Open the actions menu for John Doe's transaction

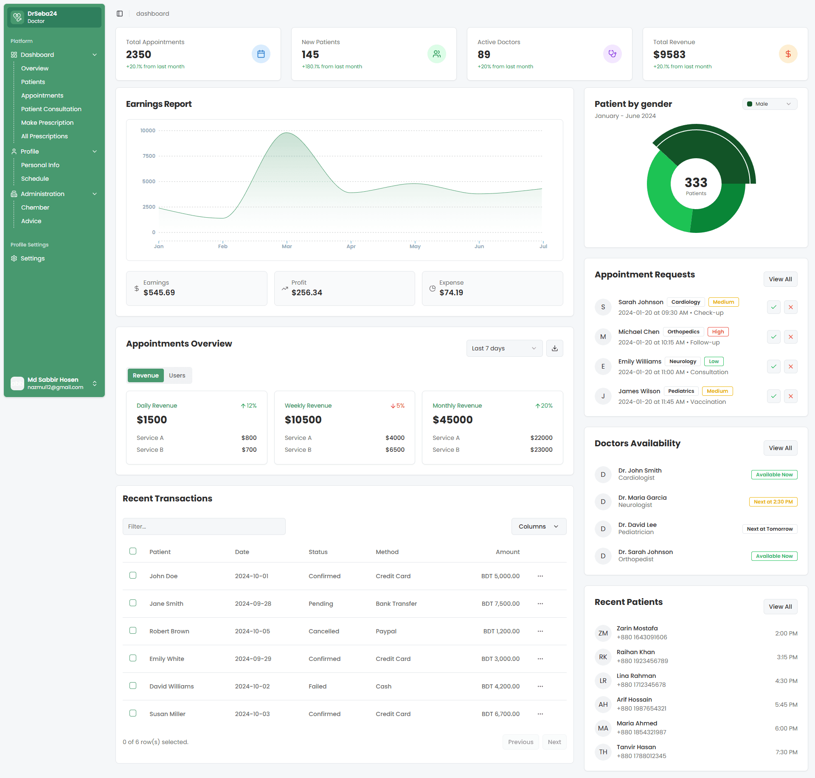click(540, 576)
